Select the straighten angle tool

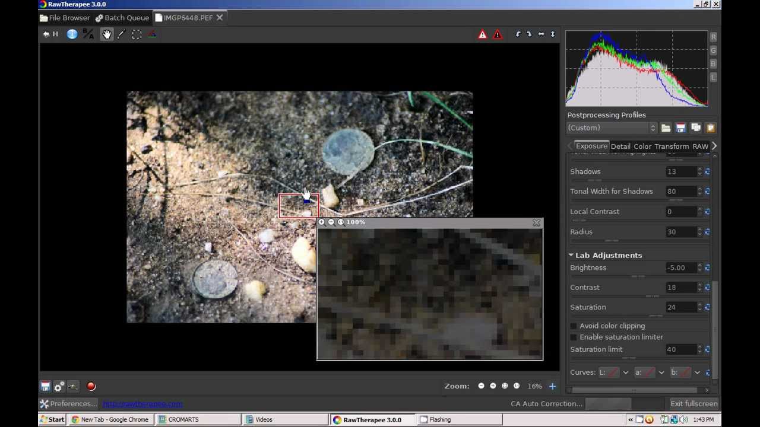click(x=152, y=34)
